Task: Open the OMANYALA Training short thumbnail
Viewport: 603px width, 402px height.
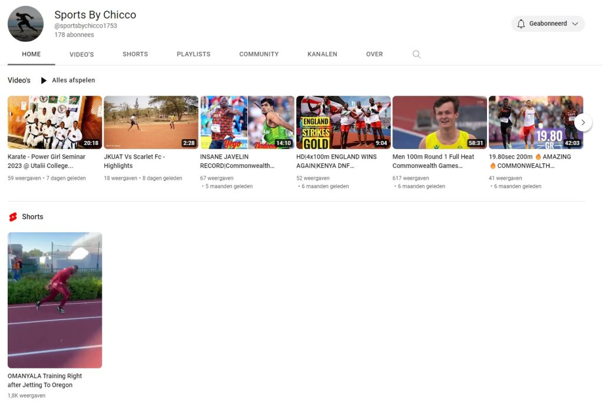Action: coord(54,299)
